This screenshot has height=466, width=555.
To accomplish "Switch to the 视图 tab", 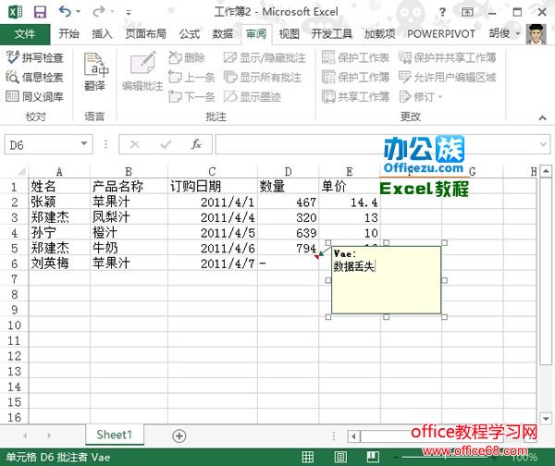I will [290, 34].
